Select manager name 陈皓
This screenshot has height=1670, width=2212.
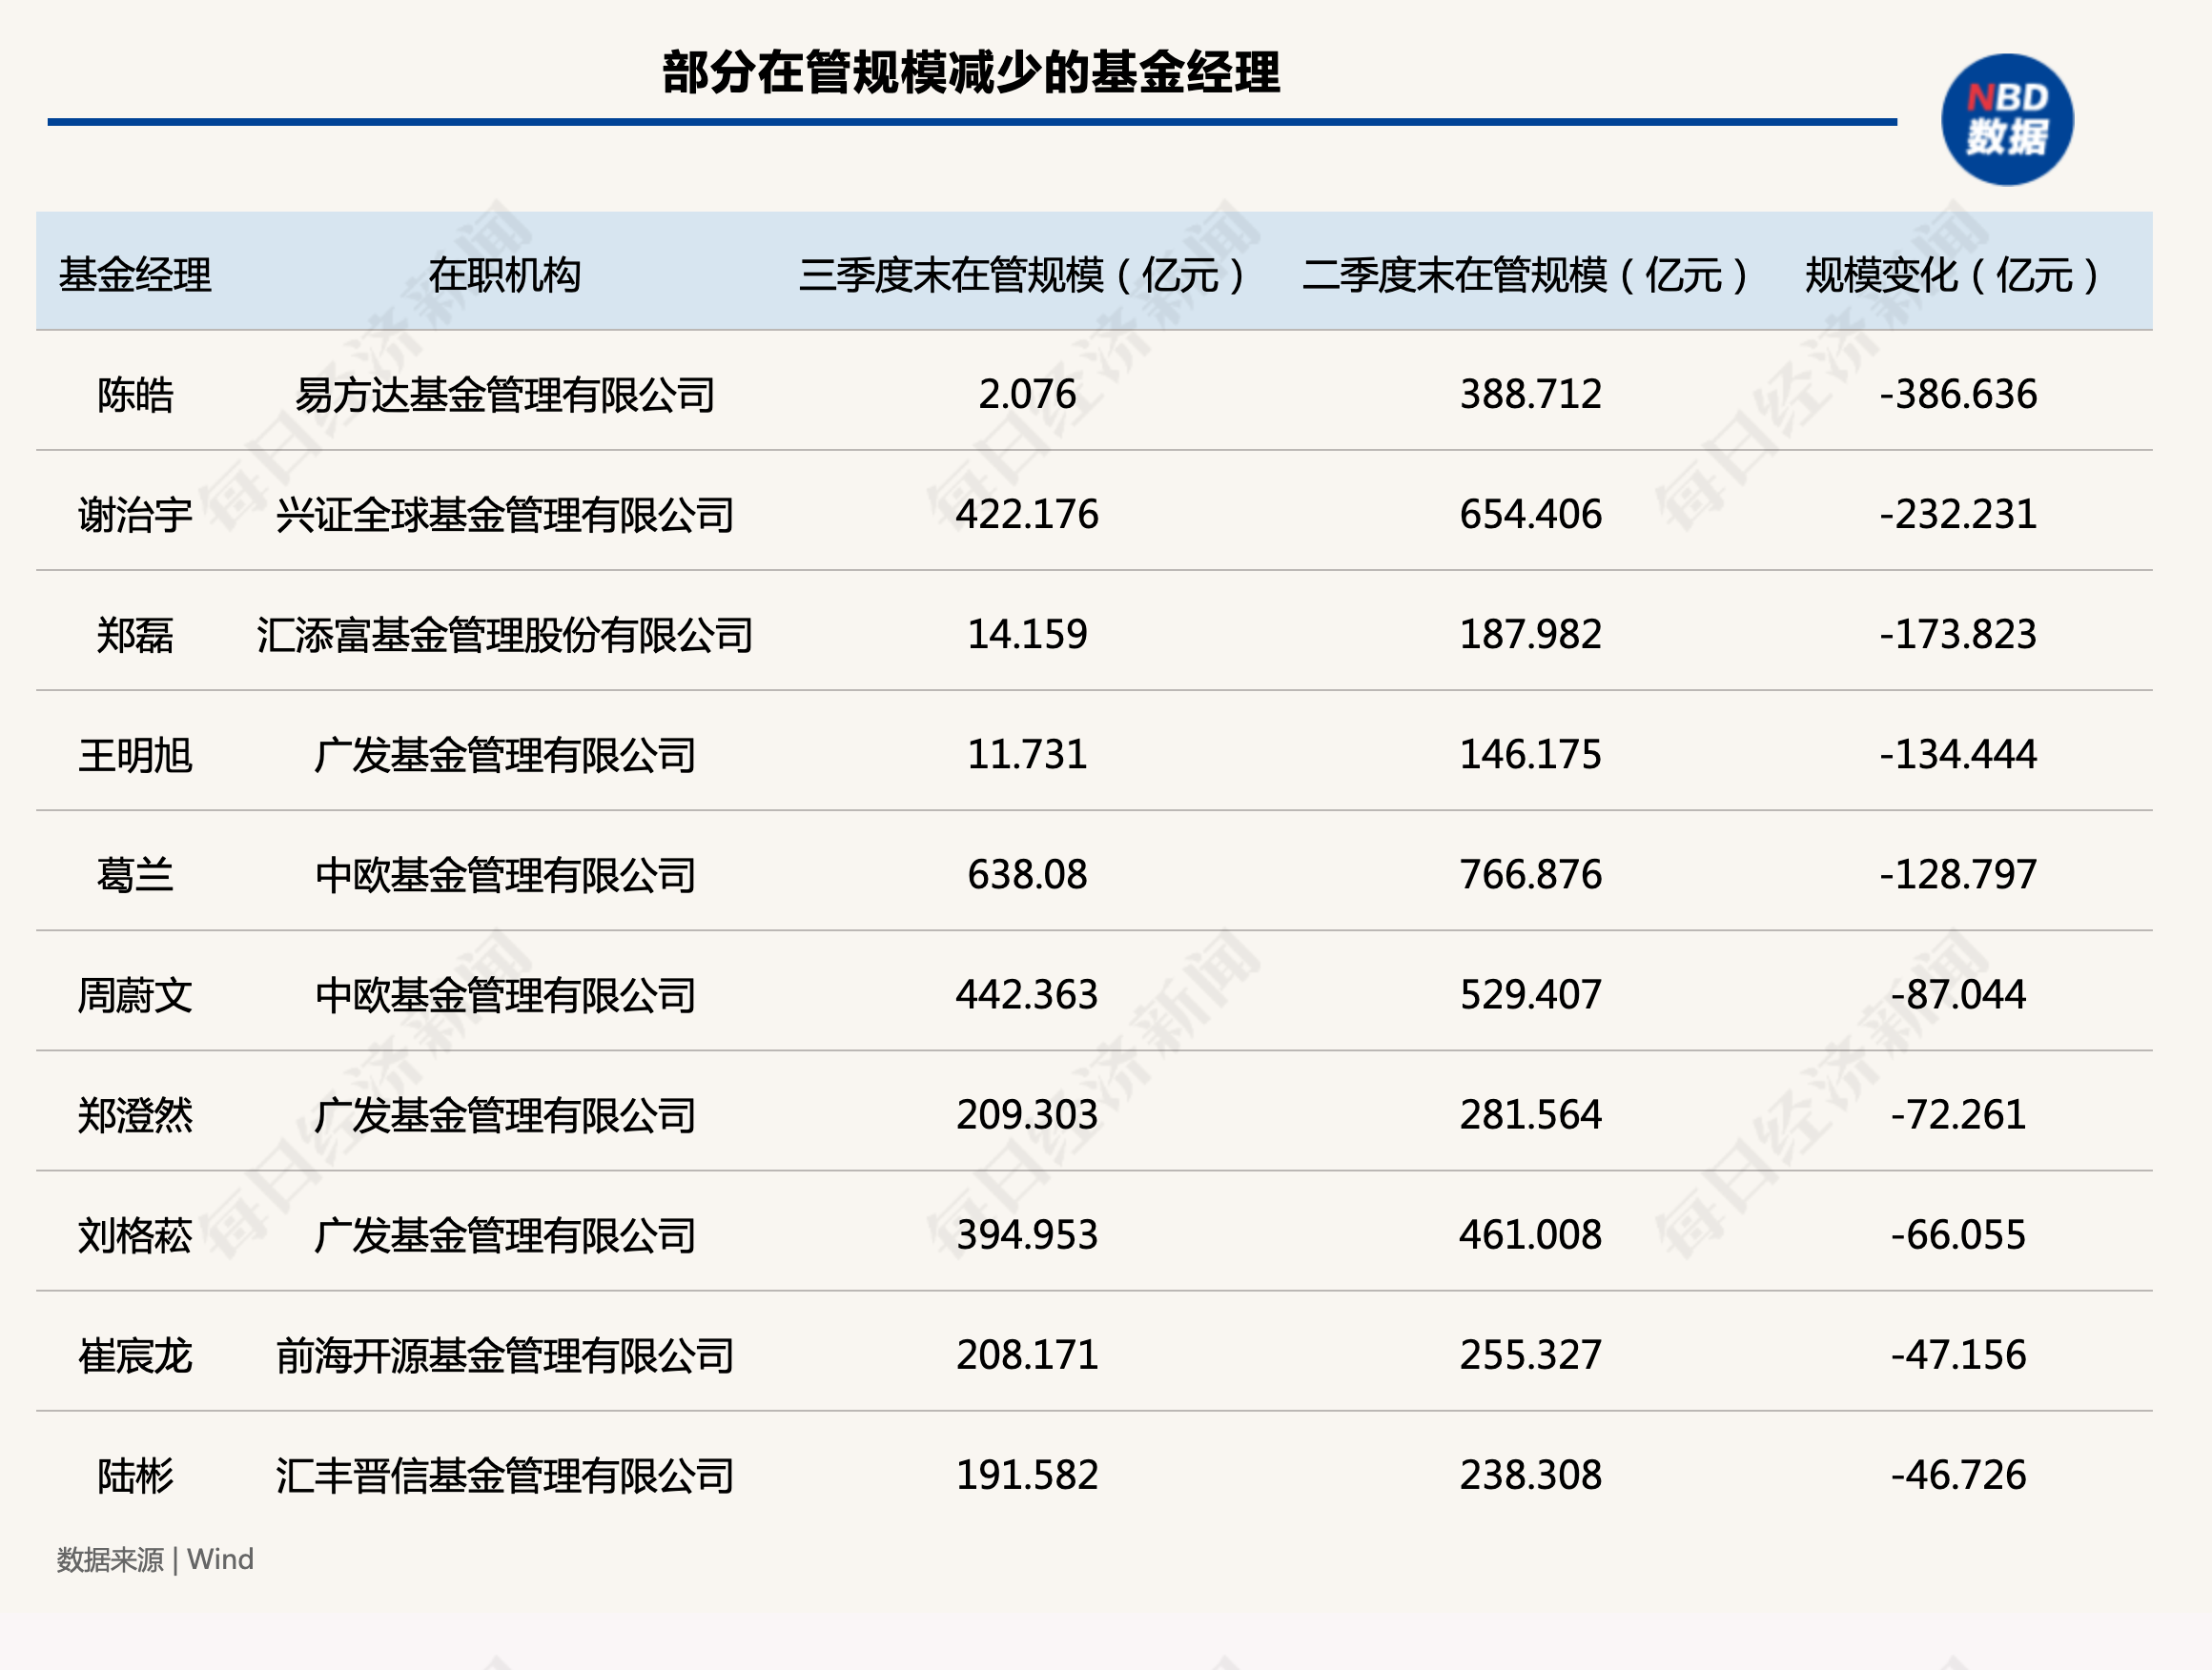pyautogui.click(x=135, y=395)
